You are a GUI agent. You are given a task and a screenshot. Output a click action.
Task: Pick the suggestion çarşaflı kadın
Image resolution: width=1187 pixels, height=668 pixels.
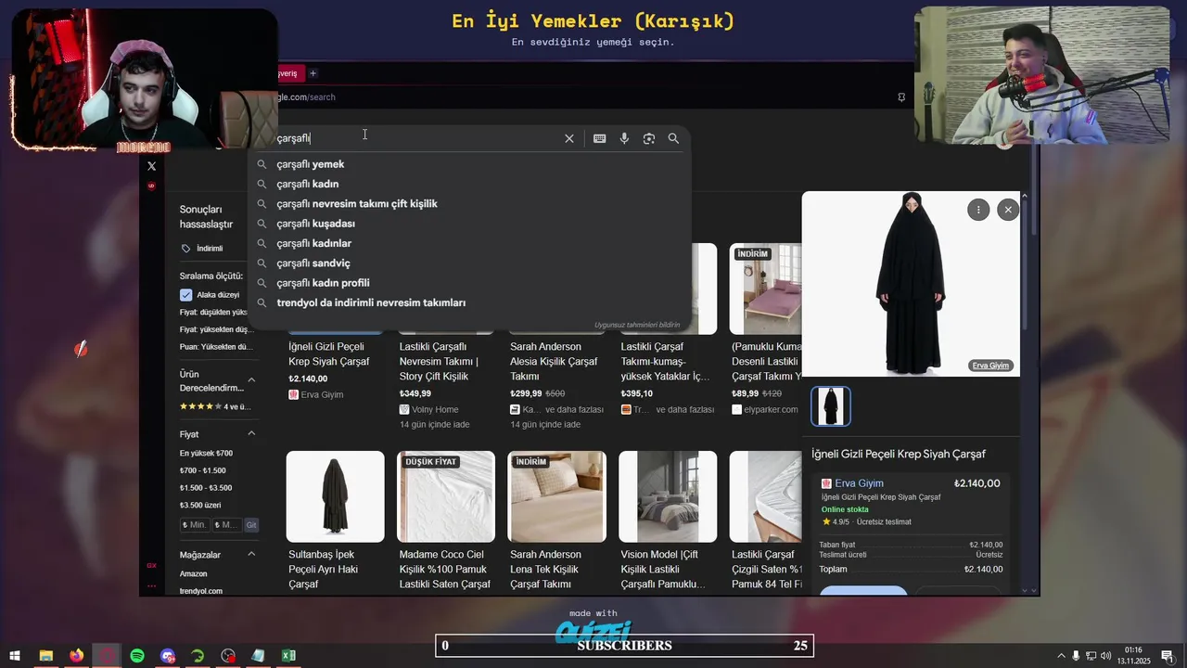pos(469,184)
